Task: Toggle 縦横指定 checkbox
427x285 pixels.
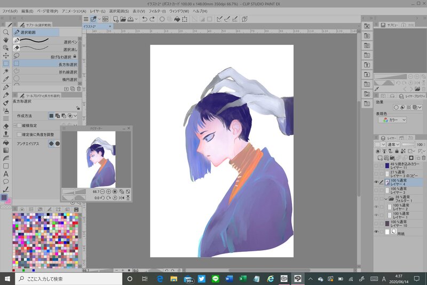Action: (19, 126)
